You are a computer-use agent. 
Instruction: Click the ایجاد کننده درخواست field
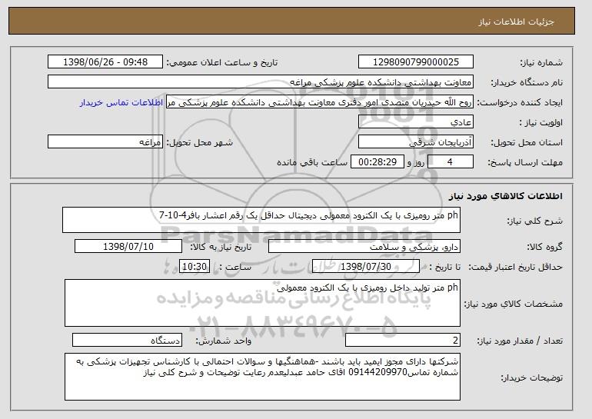(x=320, y=102)
